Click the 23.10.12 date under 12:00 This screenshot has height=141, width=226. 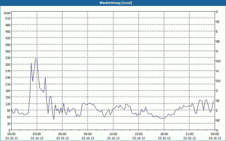tap(113, 138)
